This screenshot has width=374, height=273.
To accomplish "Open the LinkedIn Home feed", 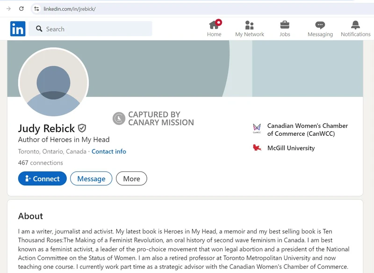I will point(214,28).
